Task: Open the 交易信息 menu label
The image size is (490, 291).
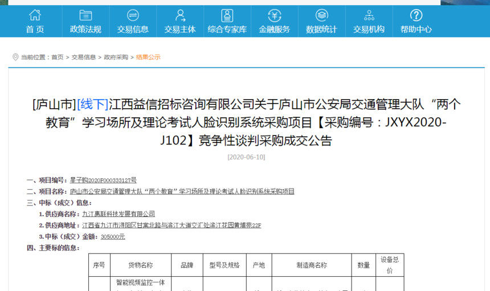Action: tap(133, 30)
